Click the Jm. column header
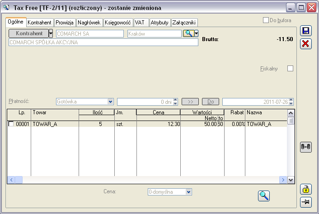 125,112
